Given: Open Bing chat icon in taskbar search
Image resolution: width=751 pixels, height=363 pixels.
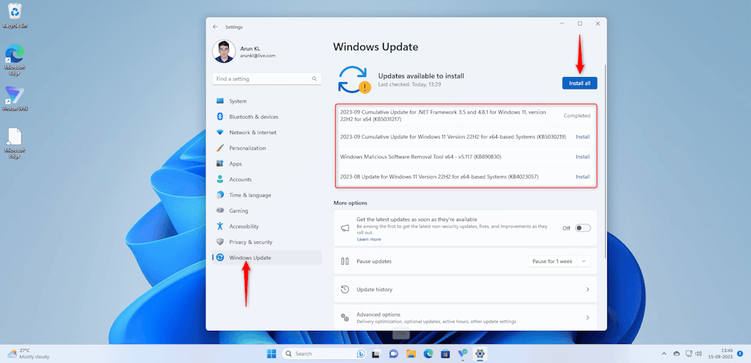Looking at the screenshot, I should pos(361,354).
